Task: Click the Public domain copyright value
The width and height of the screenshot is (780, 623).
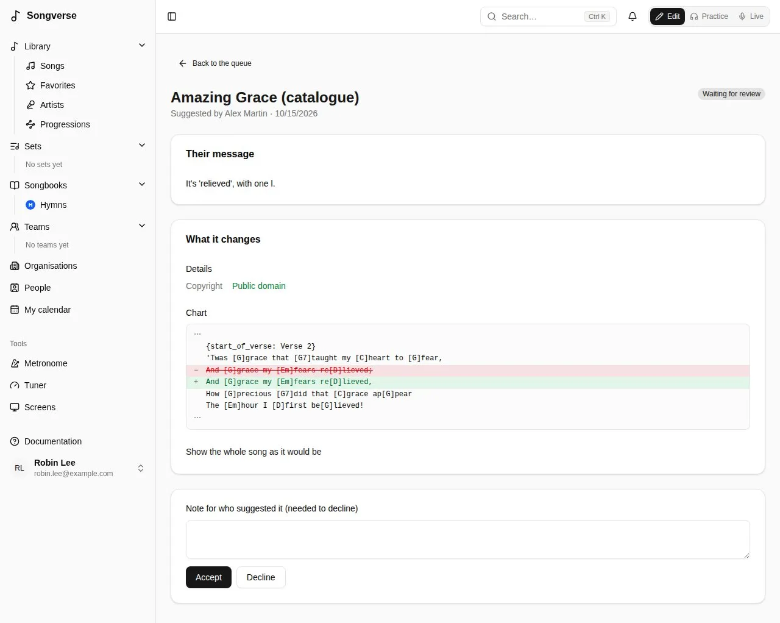Action: [259, 286]
